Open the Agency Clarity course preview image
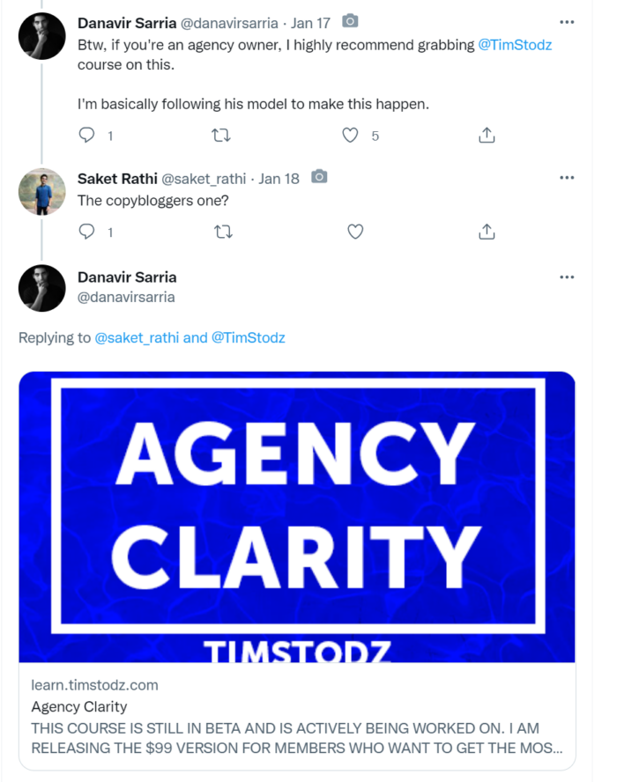617x782 pixels. pyautogui.click(x=297, y=517)
